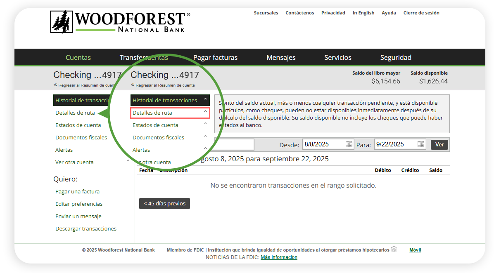Screen dimensions: 494x273
Task: Click the Woodforest National Bank logo
Action: point(120,22)
